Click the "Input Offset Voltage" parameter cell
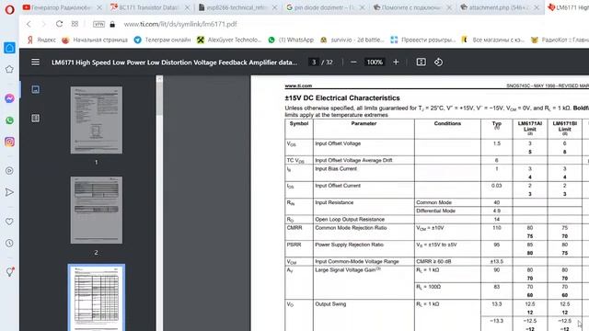Image resolution: width=589 pixels, height=331 pixels. click(x=364, y=147)
